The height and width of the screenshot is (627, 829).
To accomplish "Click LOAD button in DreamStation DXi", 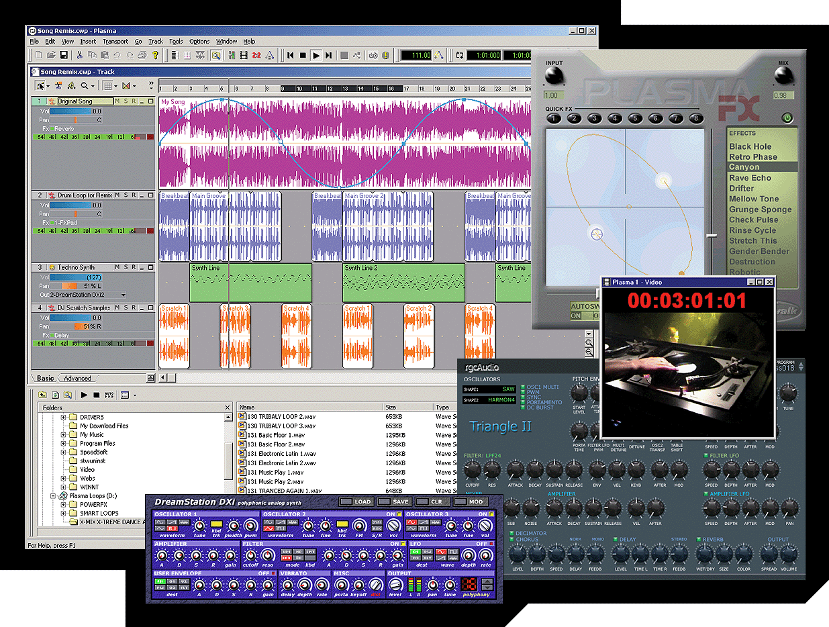I will [356, 501].
